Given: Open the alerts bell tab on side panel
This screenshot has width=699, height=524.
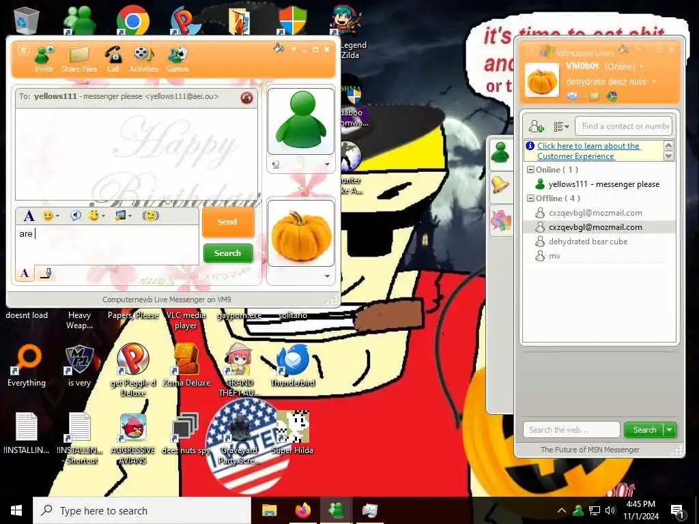Looking at the screenshot, I should coord(500,185).
